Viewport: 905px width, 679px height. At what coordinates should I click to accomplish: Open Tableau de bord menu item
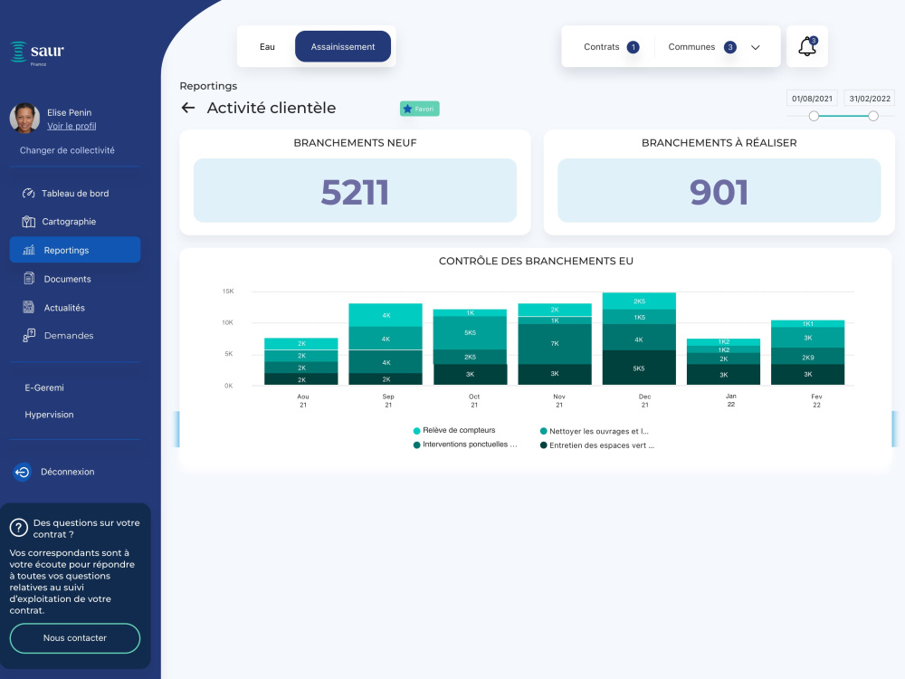point(75,194)
